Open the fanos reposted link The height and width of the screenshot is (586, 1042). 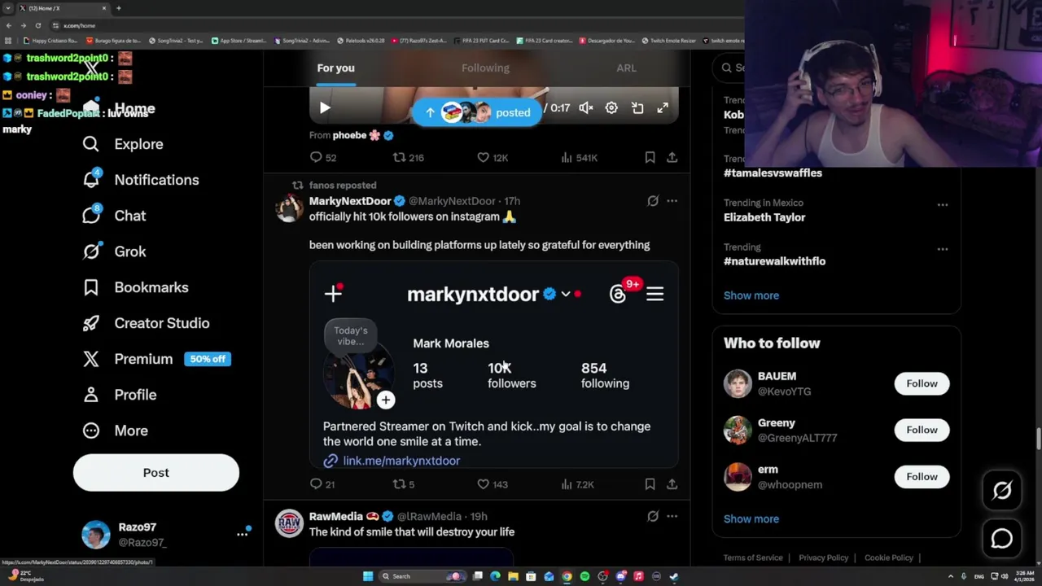point(343,186)
